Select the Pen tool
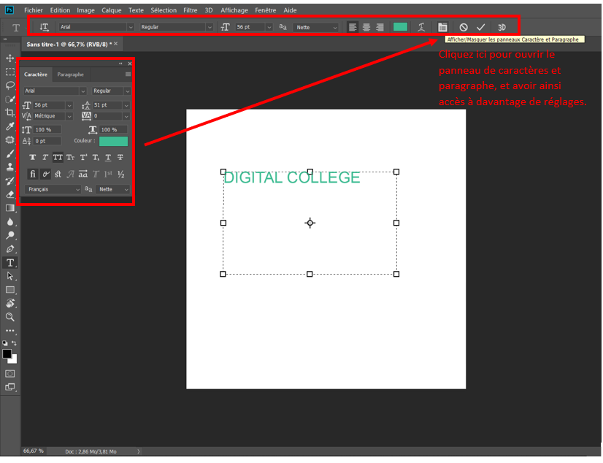603x463 pixels. (x=10, y=249)
